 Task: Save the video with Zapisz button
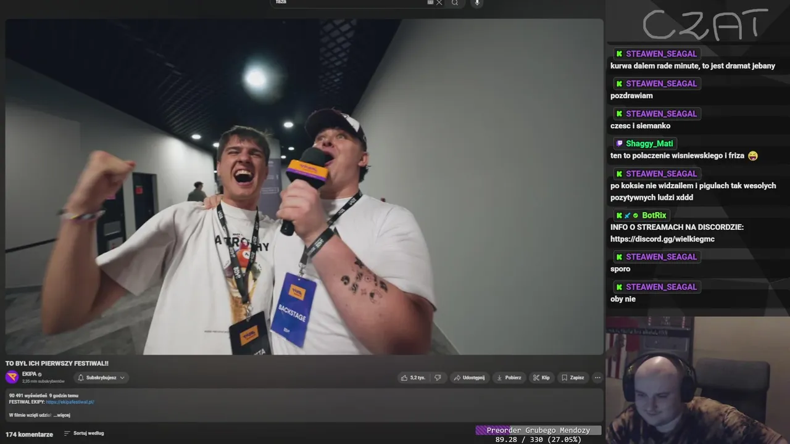point(573,377)
